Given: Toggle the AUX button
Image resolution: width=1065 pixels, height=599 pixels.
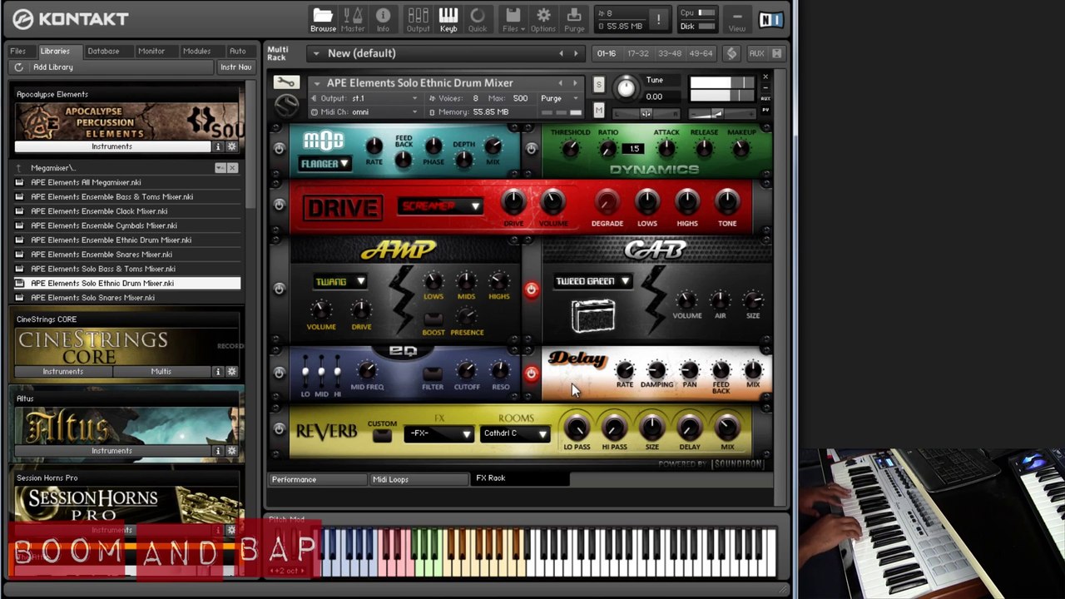Looking at the screenshot, I should [756, 53].
